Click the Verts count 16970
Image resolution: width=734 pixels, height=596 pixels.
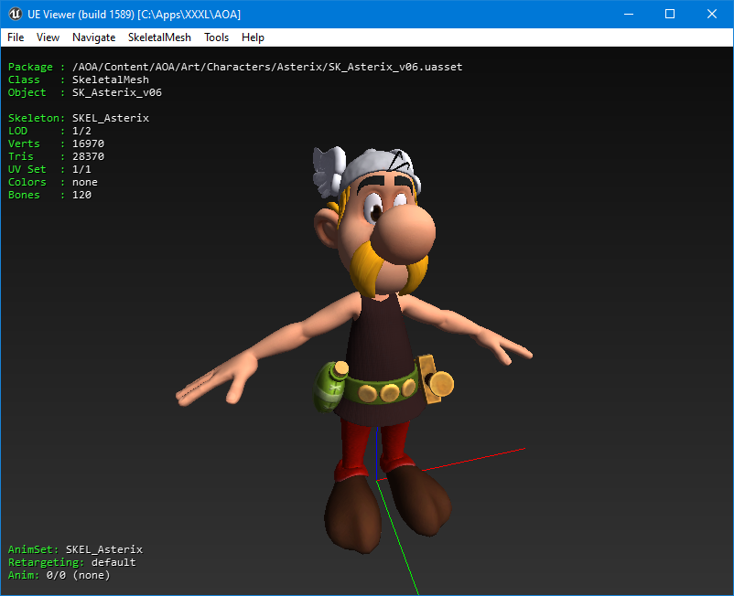pyautogui.click(x=88, y=144)
